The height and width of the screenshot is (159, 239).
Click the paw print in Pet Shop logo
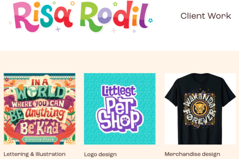tap(125, 120)
